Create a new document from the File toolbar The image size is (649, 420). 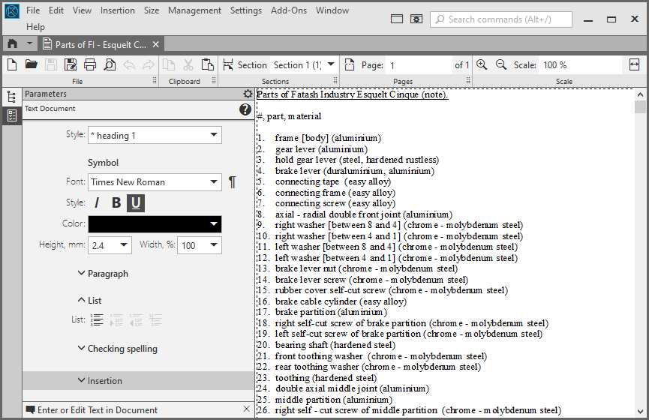pos(12,65)
